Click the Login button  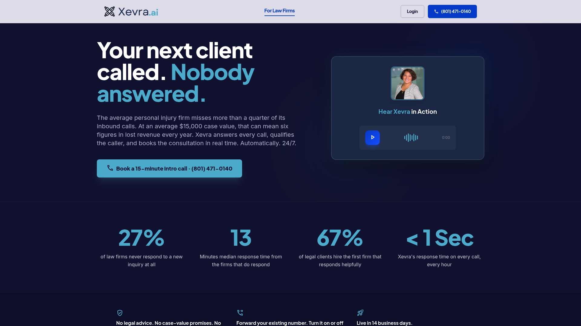coord(412,11)
